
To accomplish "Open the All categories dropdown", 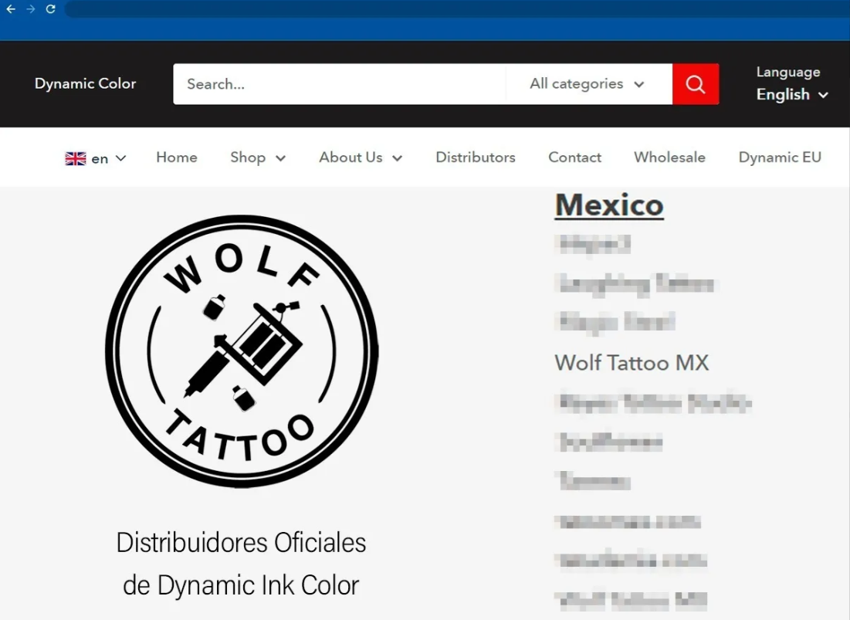I will click(588, 84).
